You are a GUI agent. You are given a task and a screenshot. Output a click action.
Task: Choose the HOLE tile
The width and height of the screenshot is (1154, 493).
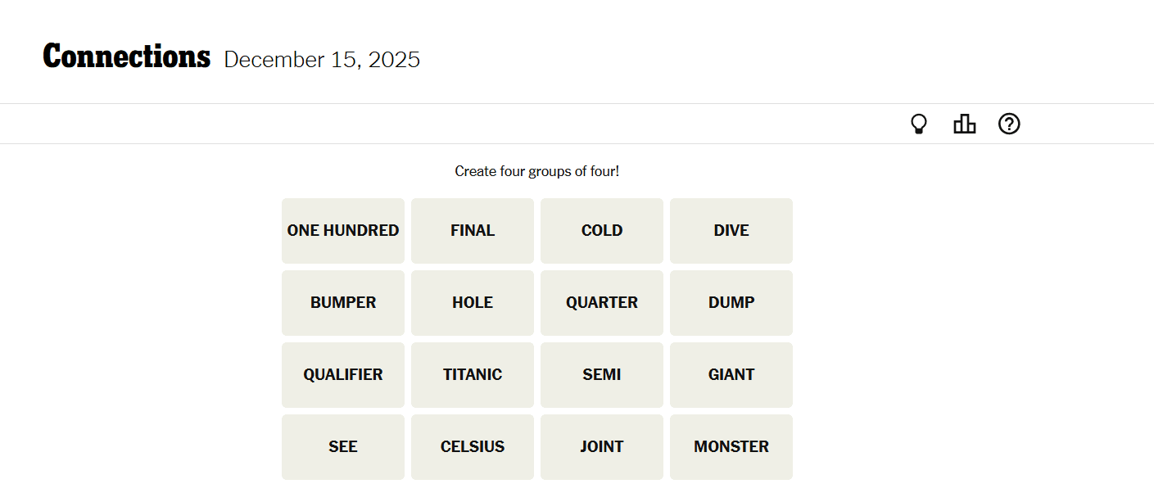pos(473,303)
